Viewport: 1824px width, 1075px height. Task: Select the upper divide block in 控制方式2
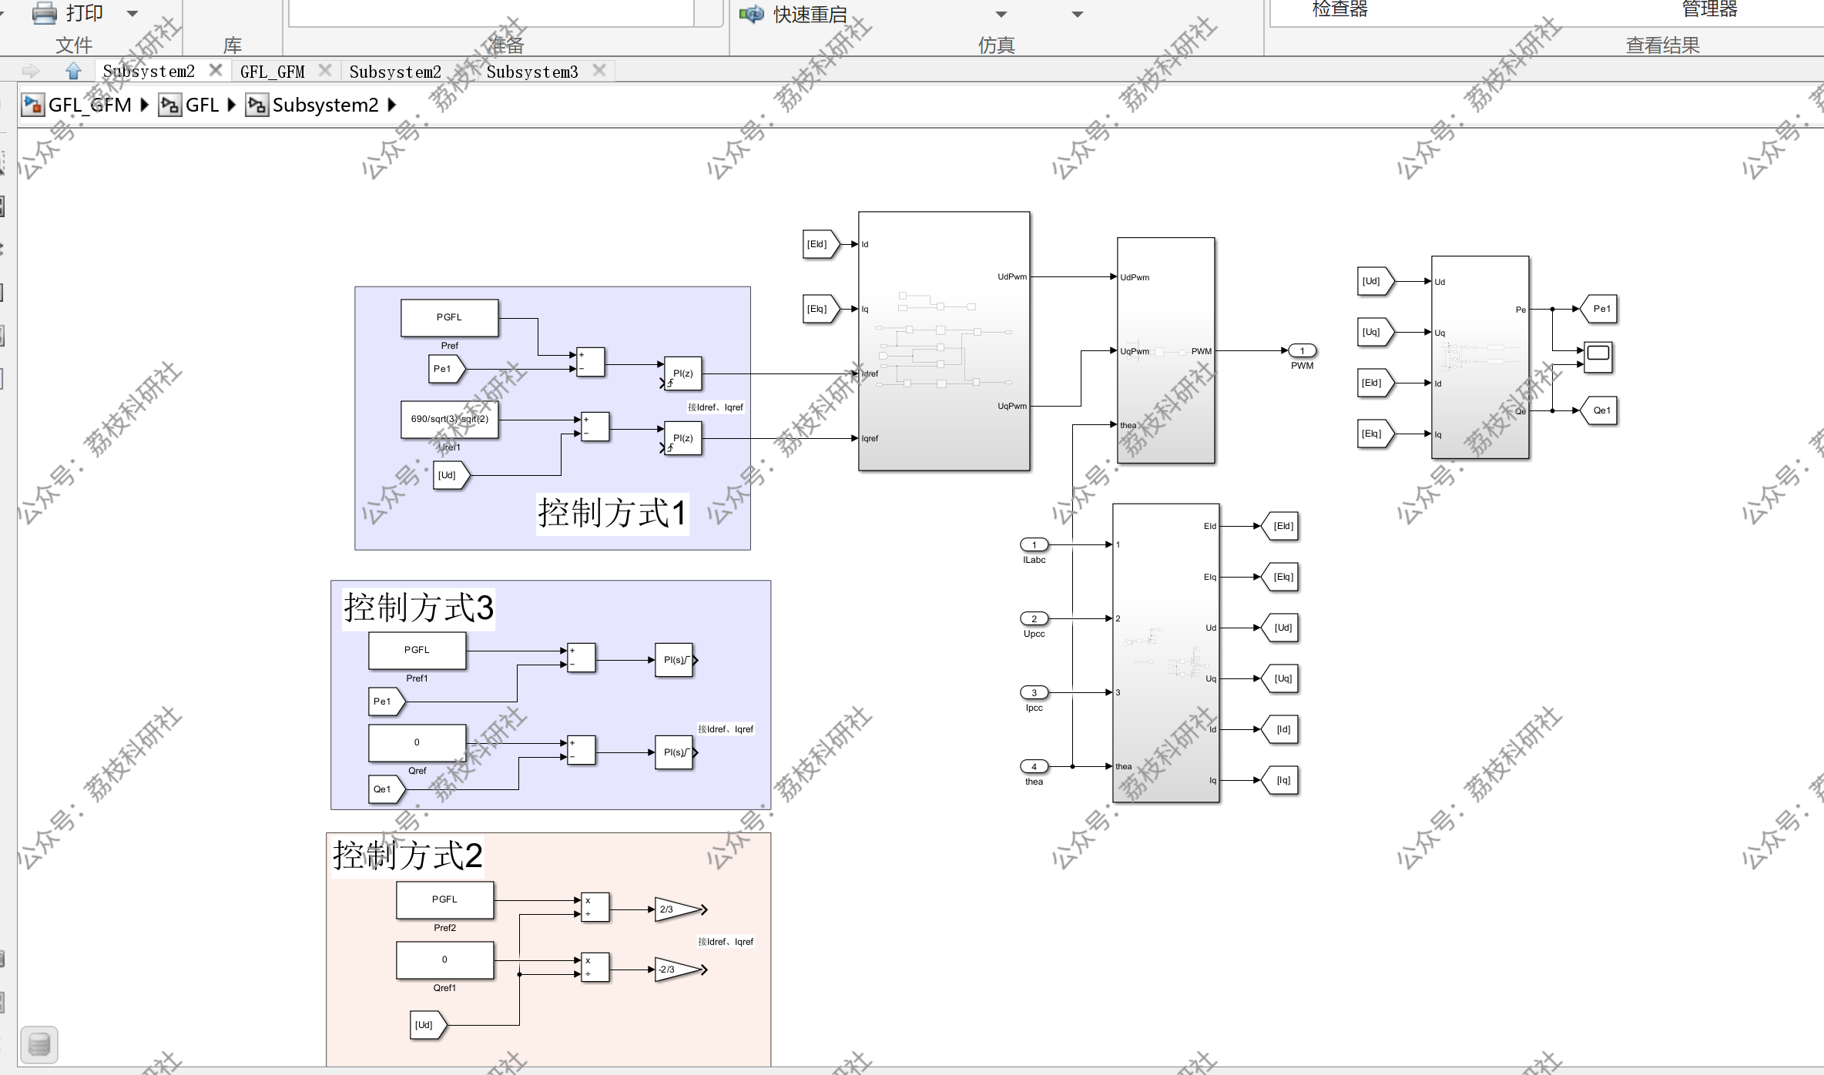(x=595, y=907)
